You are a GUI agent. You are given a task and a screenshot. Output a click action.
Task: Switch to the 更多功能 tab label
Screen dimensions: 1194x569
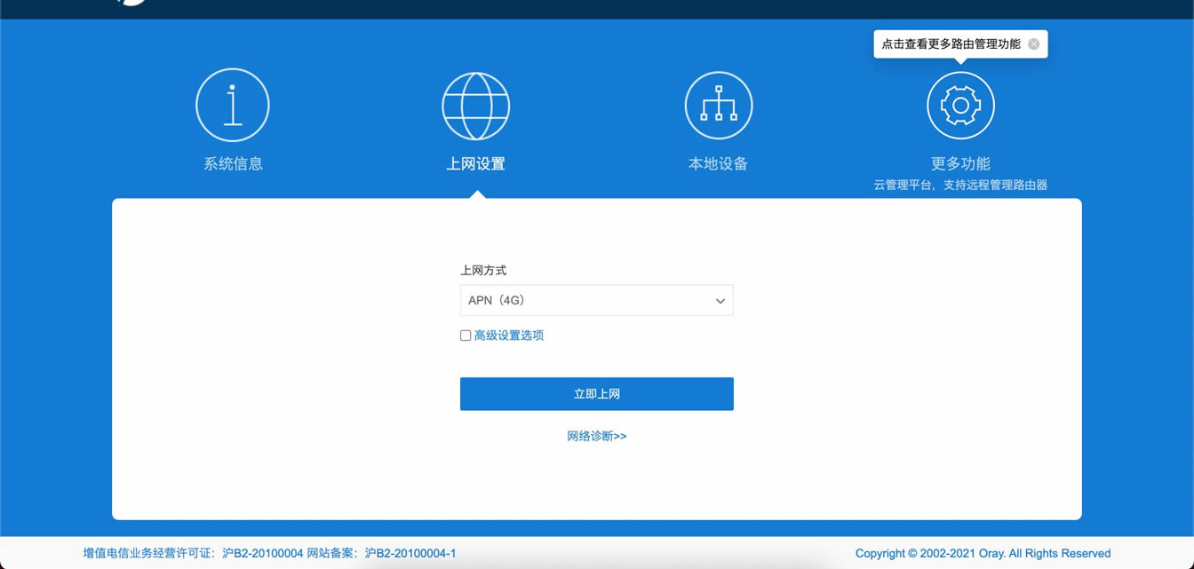click(x=960, y=164)
